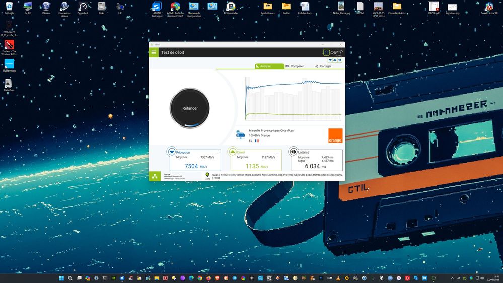Click the Latence double-arrow icon
The height and width of the screenshot is (283, 503).
[x=293, y=152]
